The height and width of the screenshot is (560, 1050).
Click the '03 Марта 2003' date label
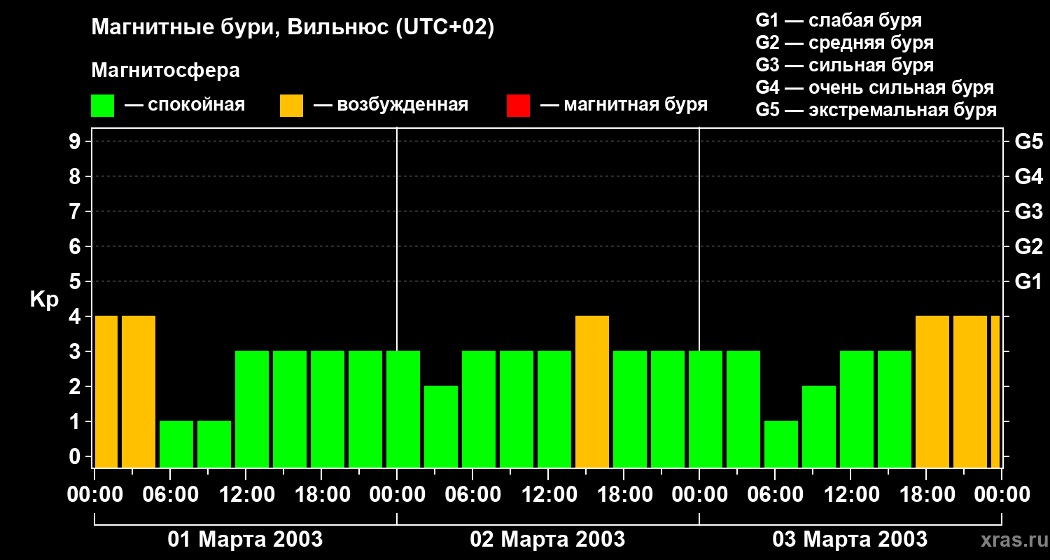(850, 540)
